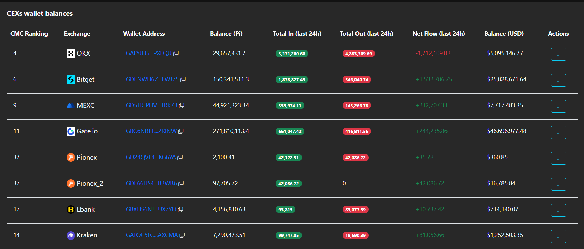Open filter action for OKX row
Viewport: 584px width, 249px height.
559,54
